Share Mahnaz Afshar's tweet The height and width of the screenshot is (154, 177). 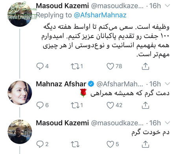tap(146, 105)
